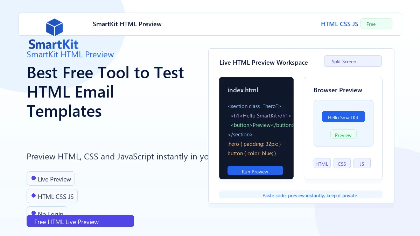
Task: Click the Paste code, preview instantly banner
Action: (301, 195)
